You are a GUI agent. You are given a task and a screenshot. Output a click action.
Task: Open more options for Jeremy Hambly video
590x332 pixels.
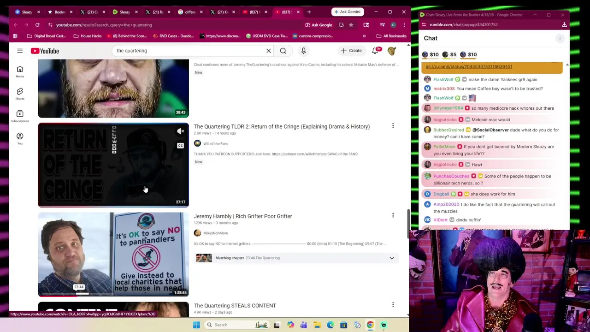click(x=393, y=215)
